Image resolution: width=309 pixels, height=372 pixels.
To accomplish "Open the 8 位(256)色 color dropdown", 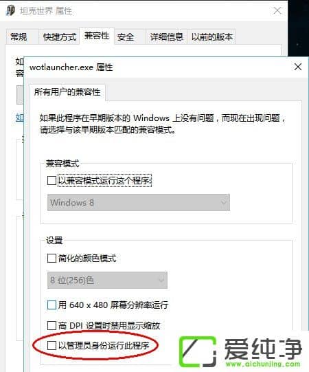I will pyautogui.click(x=107, y=280).
